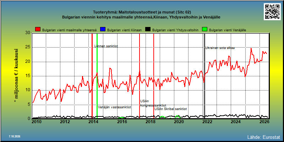
Task: Click the x-axis year 2020
Action: [x=179, y=121]
